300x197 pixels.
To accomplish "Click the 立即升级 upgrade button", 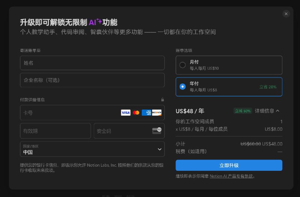I will (x=229, y=165).
